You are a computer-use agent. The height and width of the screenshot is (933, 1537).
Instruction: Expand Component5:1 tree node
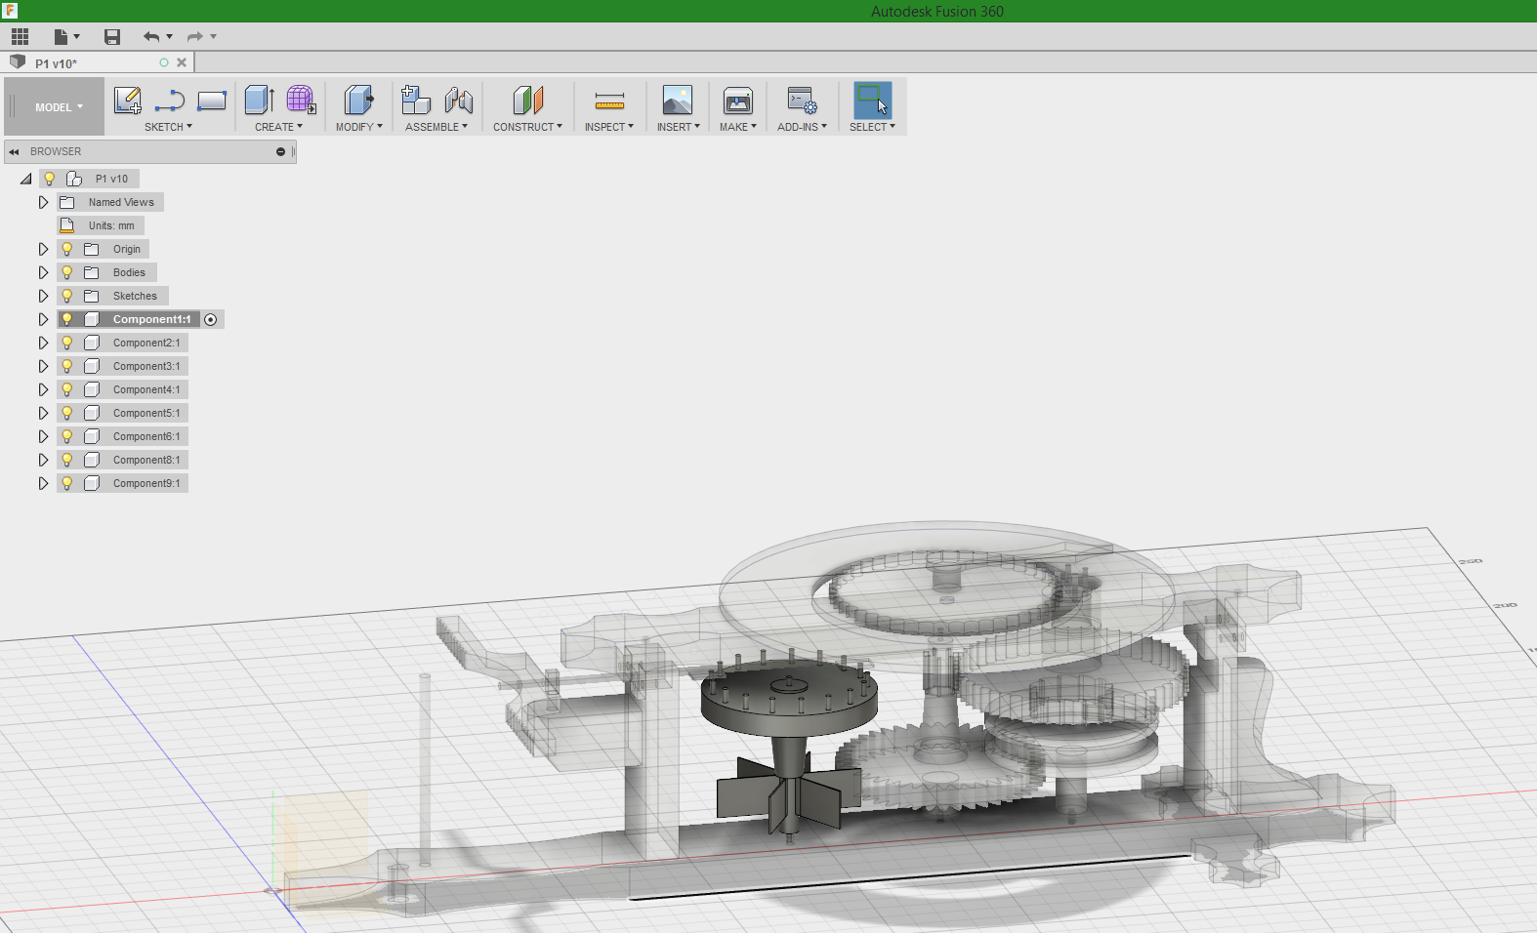pyautogui.click(x=43, y=413)
